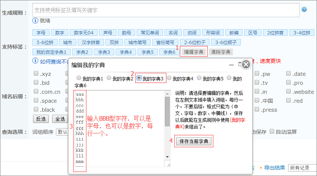The width and height of the screenshot is (317, 176).
Task: Click the 2-6位豹子 tag
Action: click(x=194, y=42)
